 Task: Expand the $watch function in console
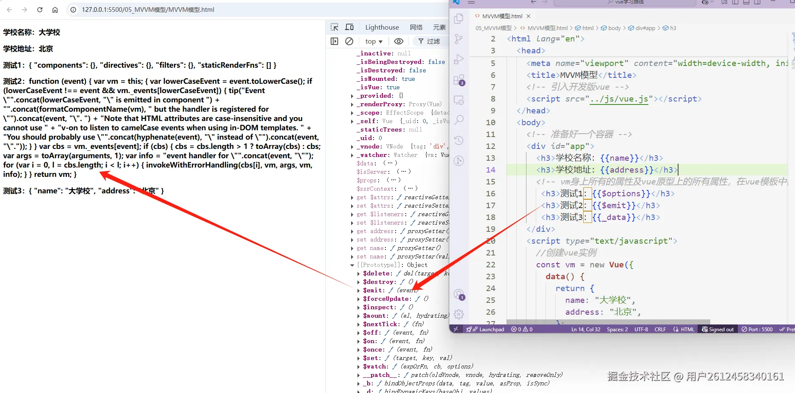coord(359,367)
